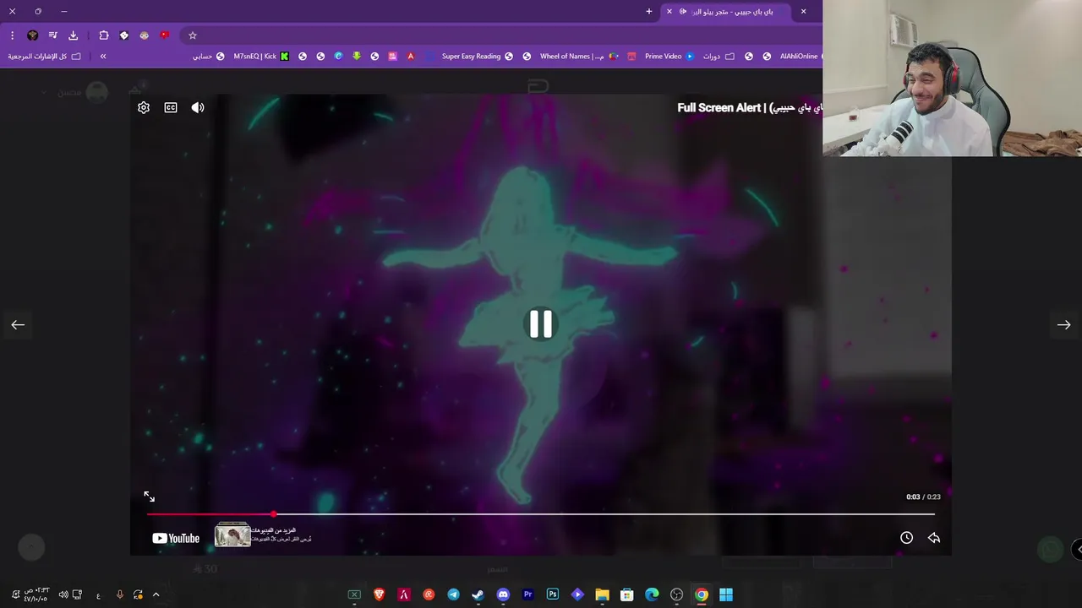Pause the video with center button
Image resolution: width=1082 pixels, height=608 pixels.
tap(541, 324)
